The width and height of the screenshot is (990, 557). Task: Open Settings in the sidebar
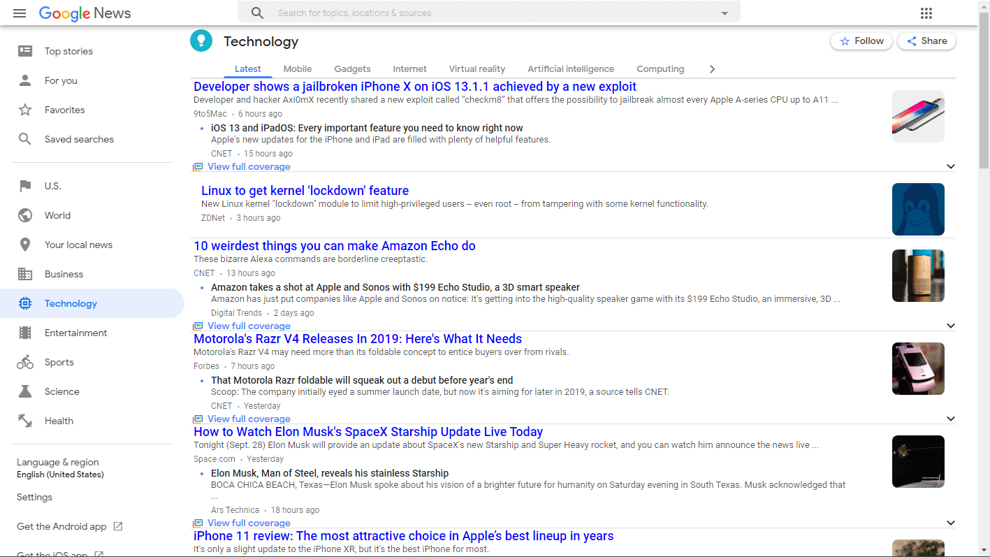pos(34,497)
